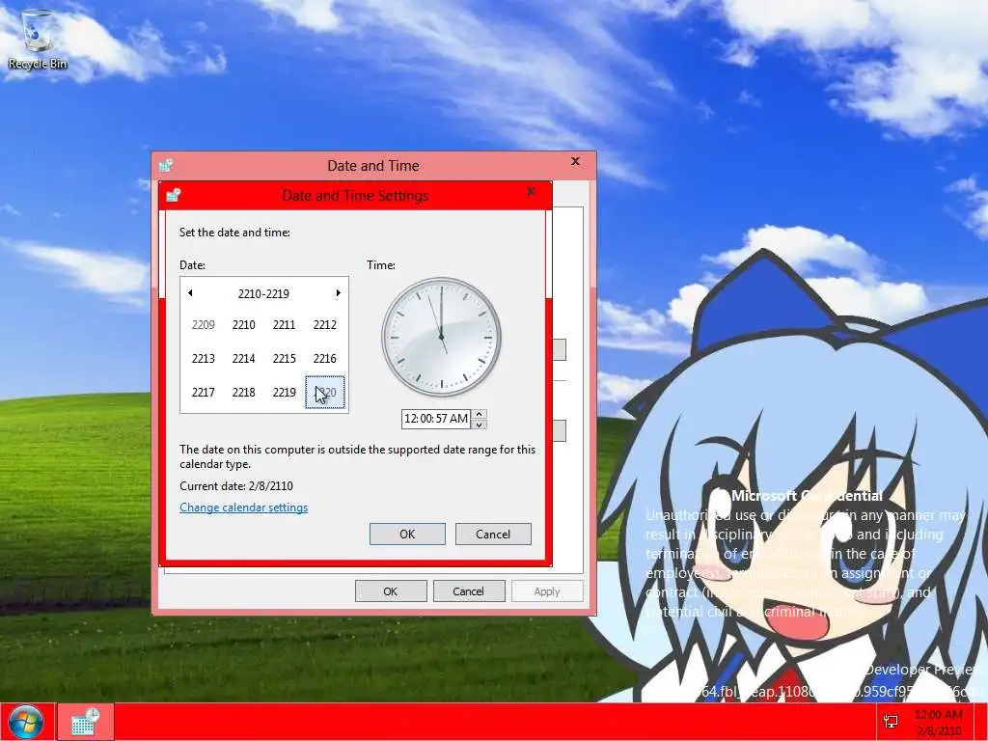988x741 pixels.
Task: Click Apply in the Date and Time window
Action: (x=547, y=591)
